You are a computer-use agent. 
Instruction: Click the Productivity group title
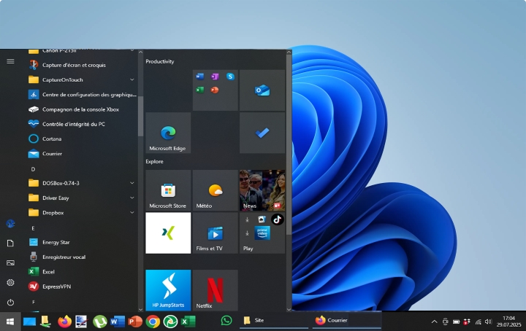pos(160,61)
